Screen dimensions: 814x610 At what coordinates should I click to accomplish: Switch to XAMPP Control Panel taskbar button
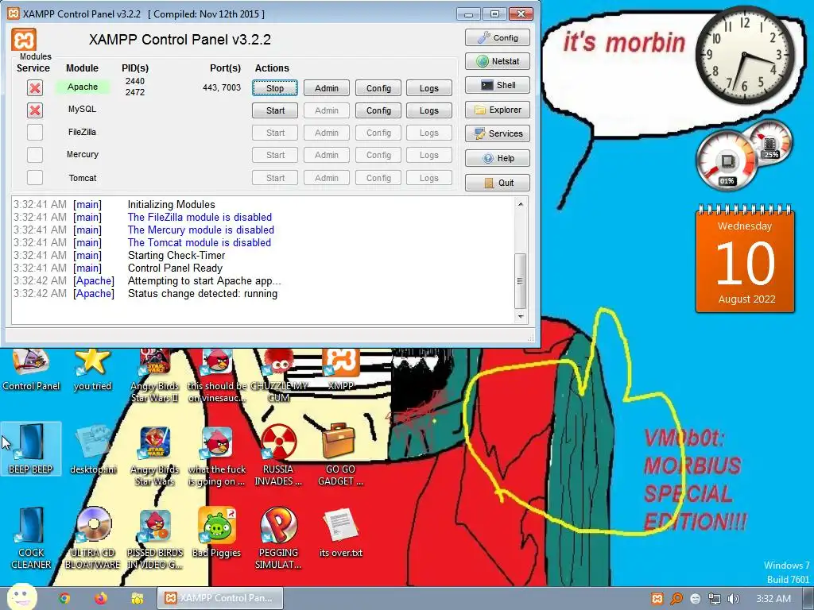[x=220, y=598]
